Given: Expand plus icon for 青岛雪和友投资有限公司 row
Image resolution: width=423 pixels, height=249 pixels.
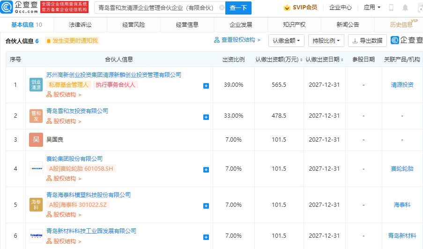Looking at the screenshot, I should pos(206,117).
